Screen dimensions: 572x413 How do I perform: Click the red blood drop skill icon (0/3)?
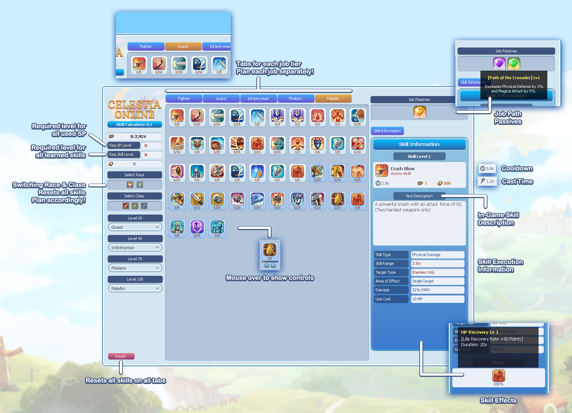pyautogui.click(x=317, y=115)
